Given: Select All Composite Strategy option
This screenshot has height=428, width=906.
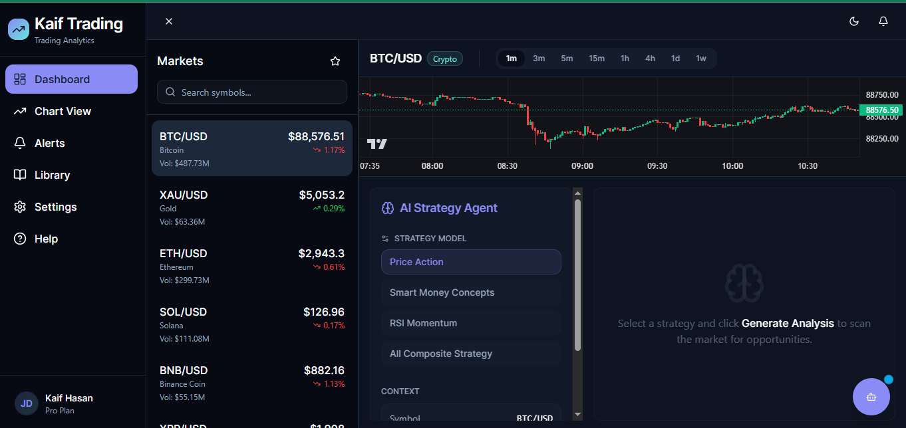Looking at the screenshot, I should (x=471, y=354).
